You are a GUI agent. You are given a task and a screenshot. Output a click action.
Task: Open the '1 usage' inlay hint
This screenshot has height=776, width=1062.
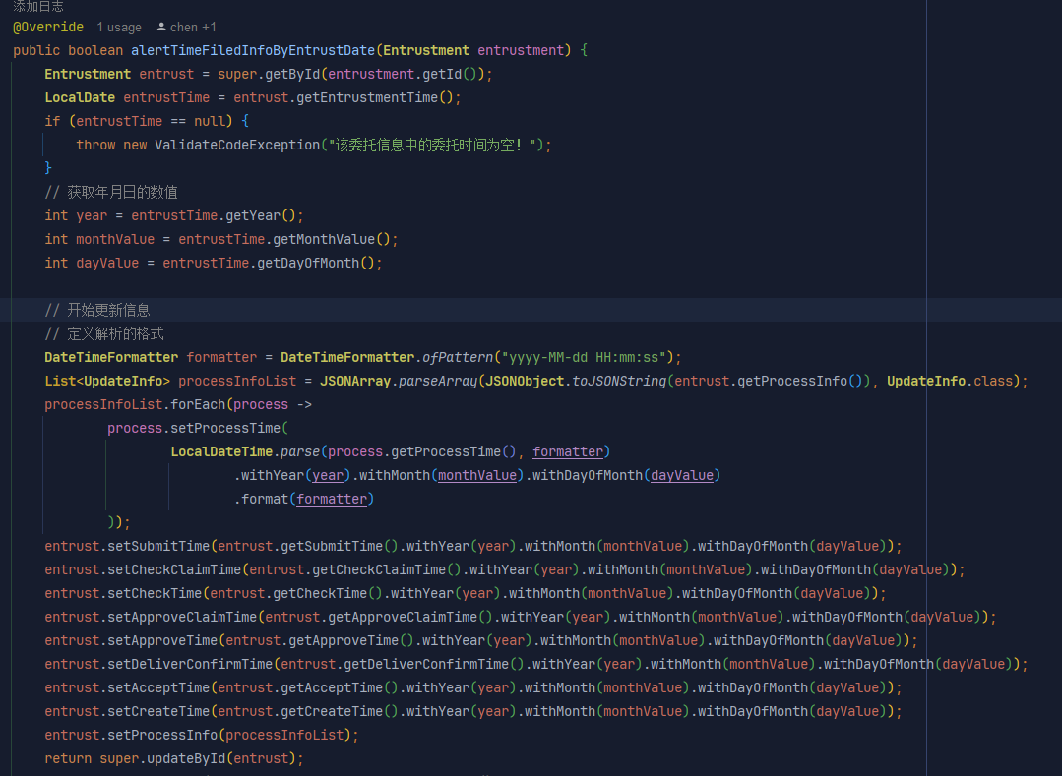[x=119, y=28]
